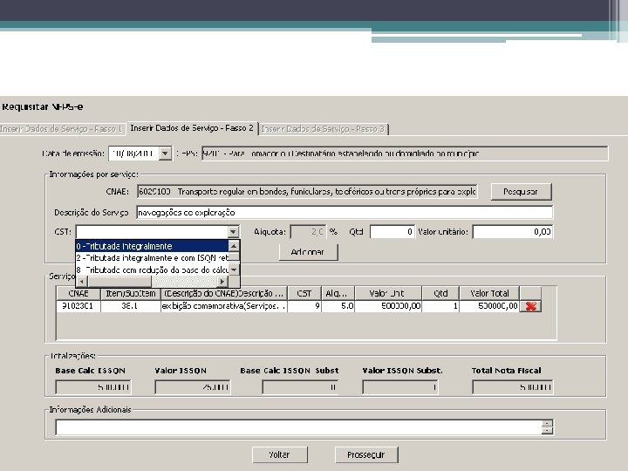Click the Base Calc ISSQN Subst value field
This screenshot has width=628, height=471.
(300, 387)
